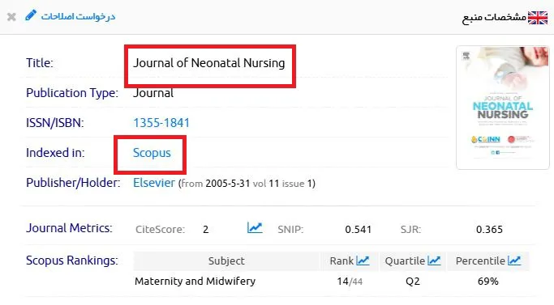Click the pencil edit icon

(31, 15)
